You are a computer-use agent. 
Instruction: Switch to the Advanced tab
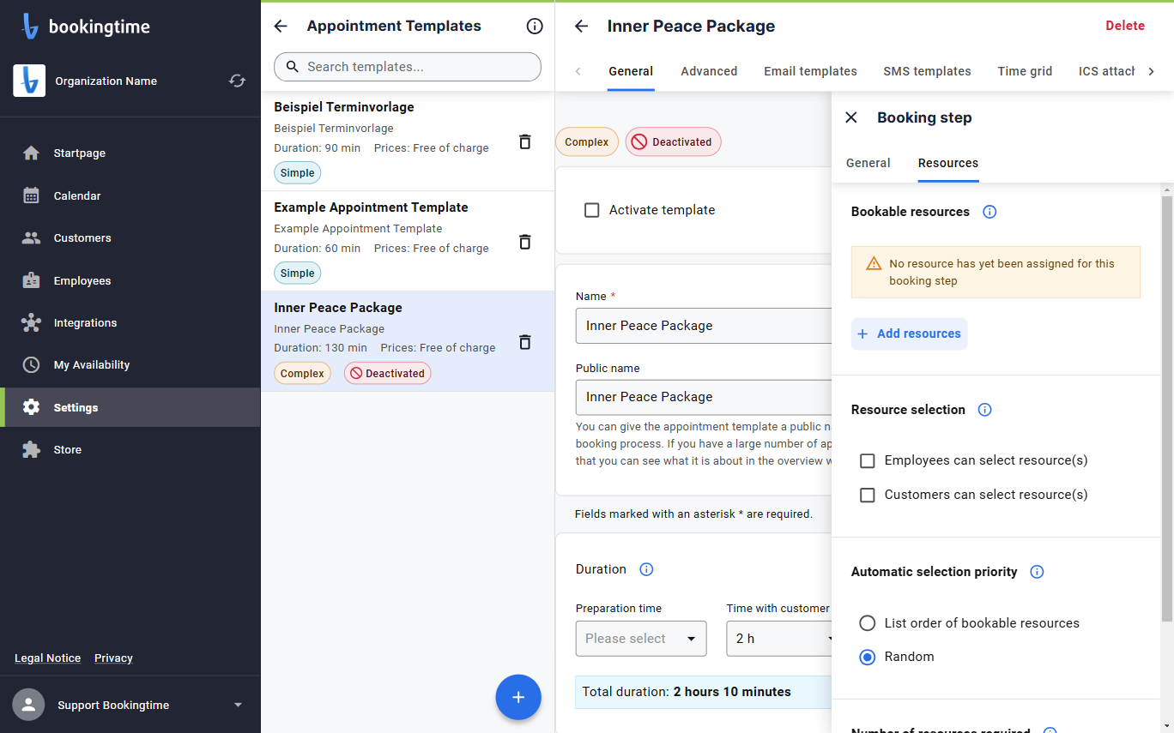click(709, 71)
